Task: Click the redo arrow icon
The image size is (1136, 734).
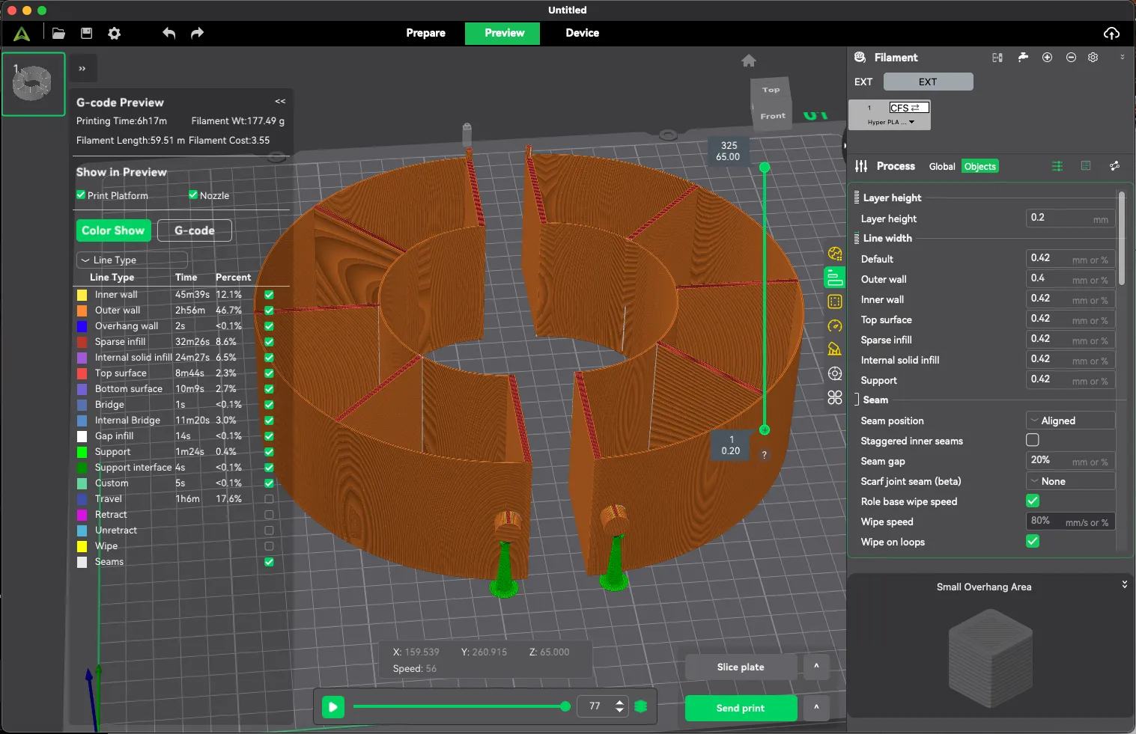Action: (x=197, y=33)
